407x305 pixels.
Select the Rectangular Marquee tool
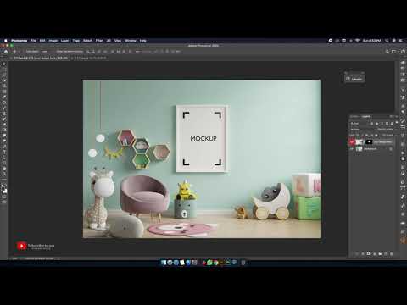pos(4,69)
